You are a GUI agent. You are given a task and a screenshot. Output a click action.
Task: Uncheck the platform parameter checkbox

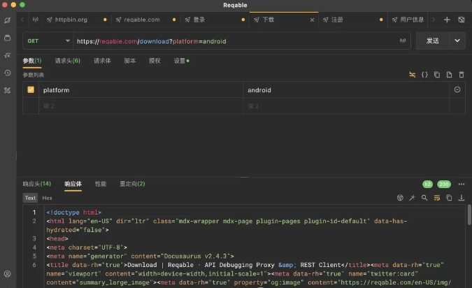(31, 89)
